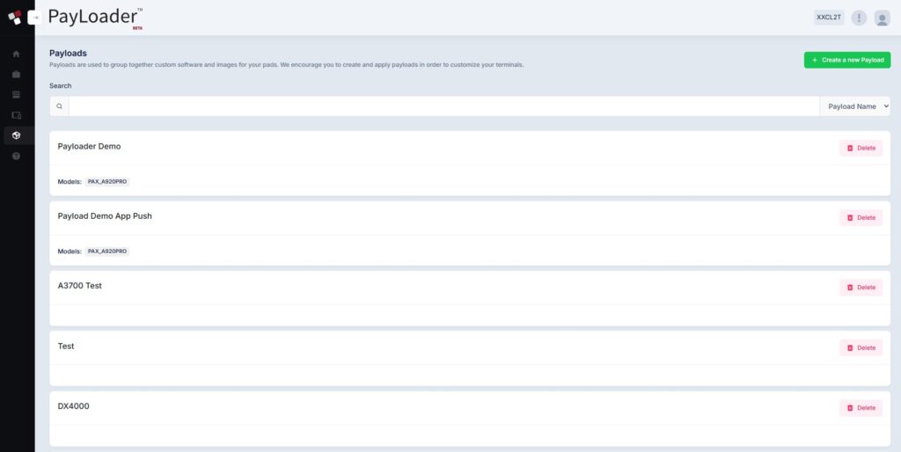Delete the A3700 Test payload
The image size is (901, 452).
[861, 287]
